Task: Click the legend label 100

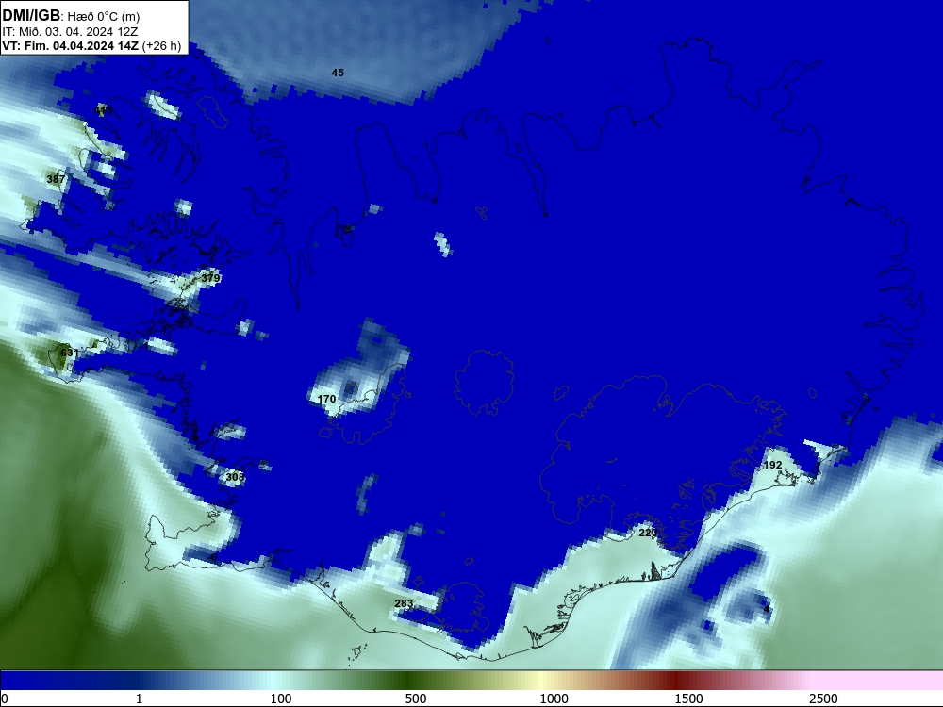Action: pos(281,699)
